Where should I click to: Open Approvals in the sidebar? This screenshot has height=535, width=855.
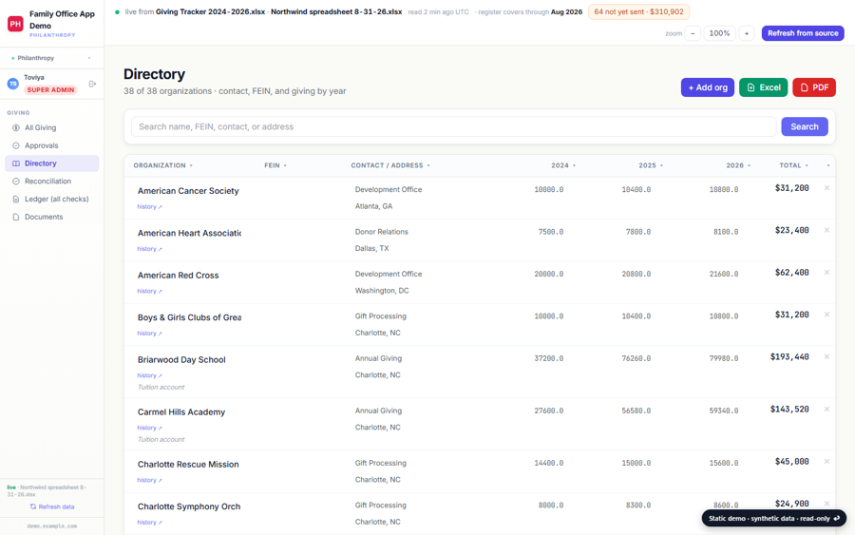pyautogui.click(x=52, y=145)
